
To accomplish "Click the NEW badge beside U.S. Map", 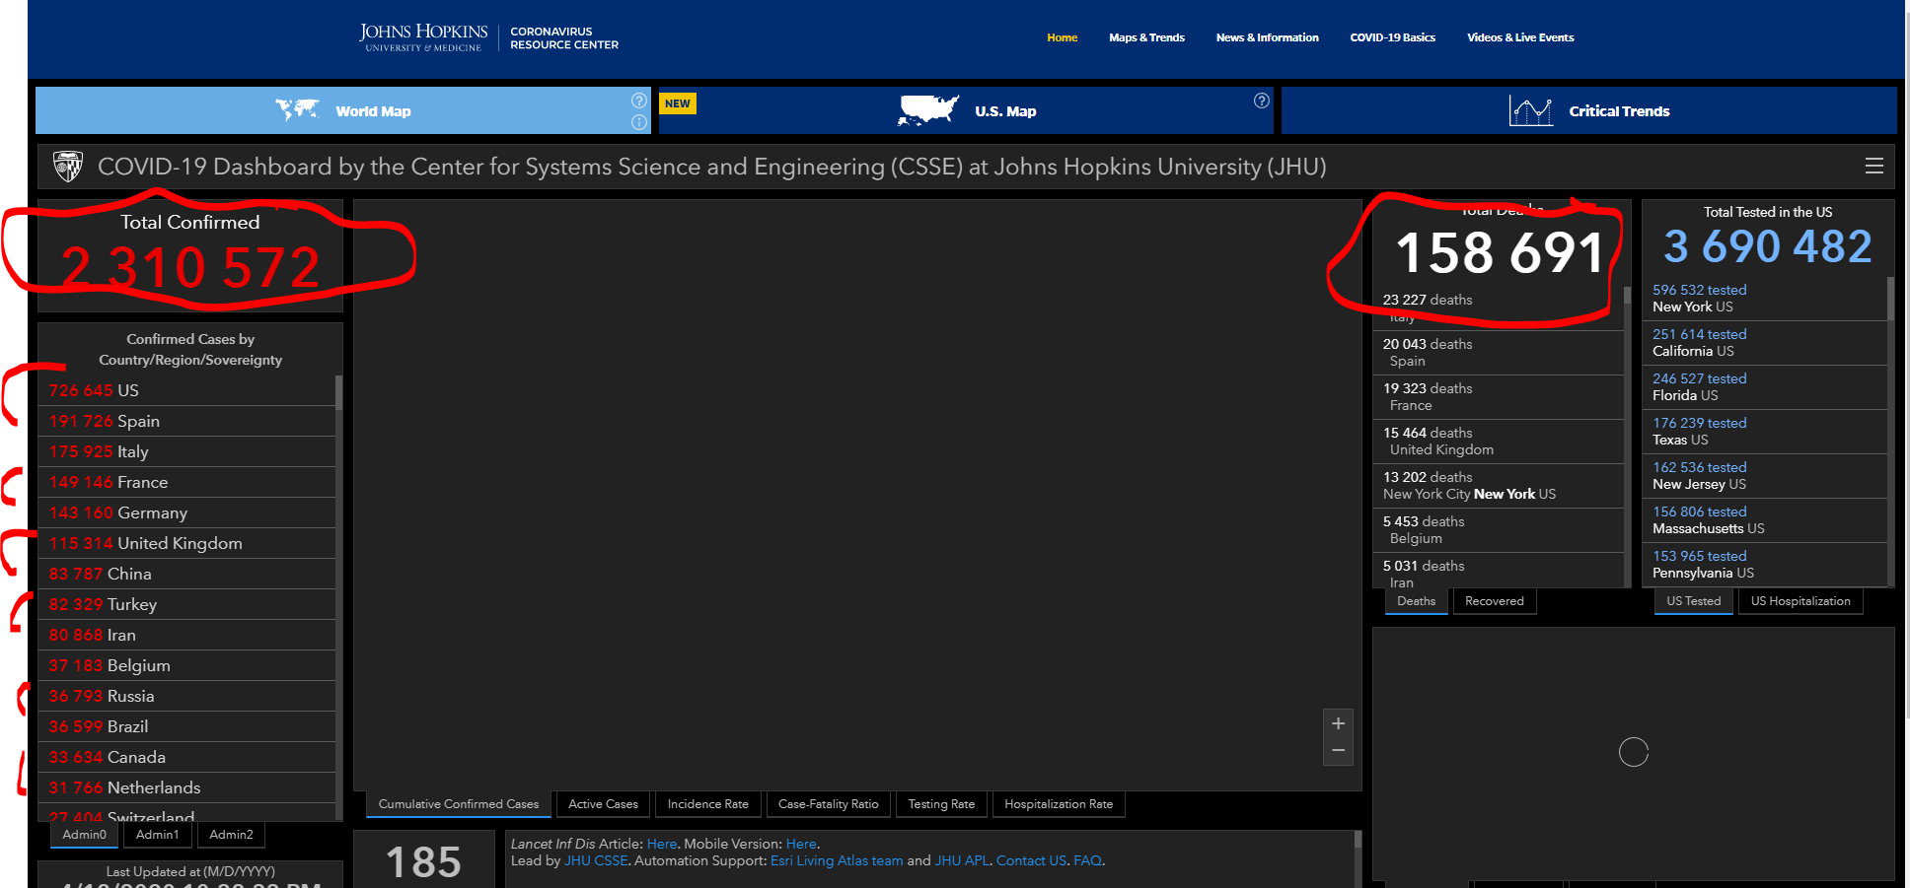I will coord(678,103).
